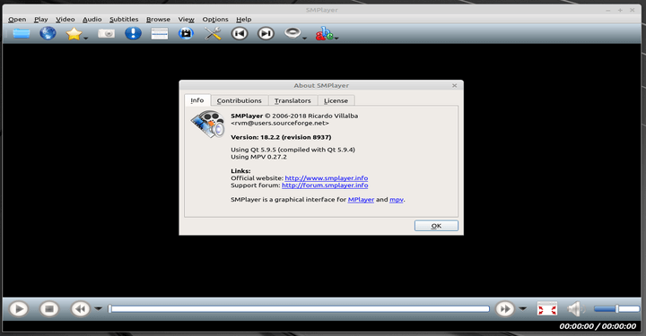
Task: Follow the http://www.smplayer.info link
Action: [327, 178]
